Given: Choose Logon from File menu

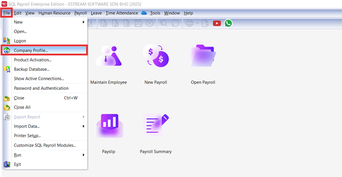Looking at the screenshot, I should point(45,40).
